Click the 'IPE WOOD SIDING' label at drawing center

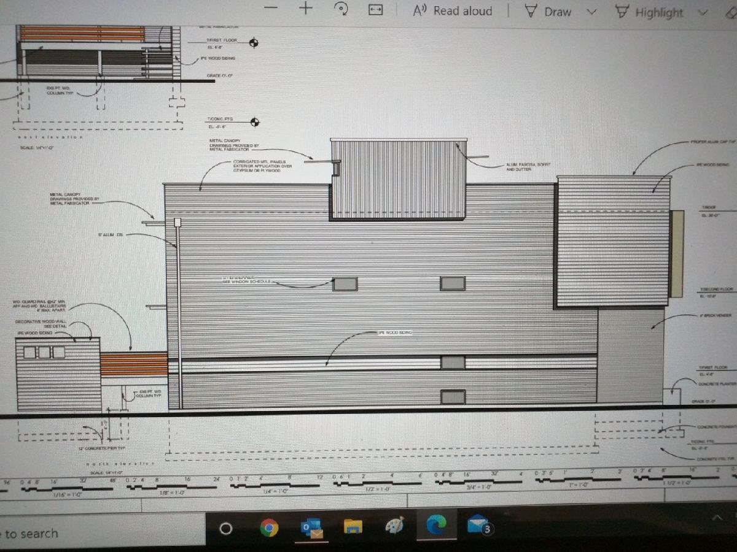394,332
